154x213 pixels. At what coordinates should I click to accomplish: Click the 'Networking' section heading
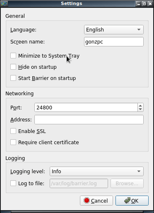[19, 94]
